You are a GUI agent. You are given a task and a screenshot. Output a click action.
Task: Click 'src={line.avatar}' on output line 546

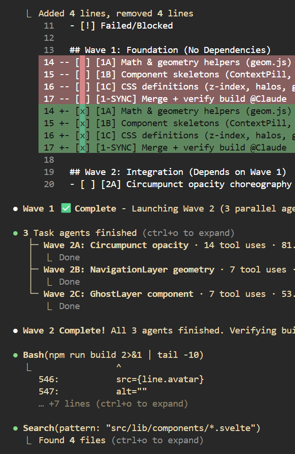pos(160,379)
